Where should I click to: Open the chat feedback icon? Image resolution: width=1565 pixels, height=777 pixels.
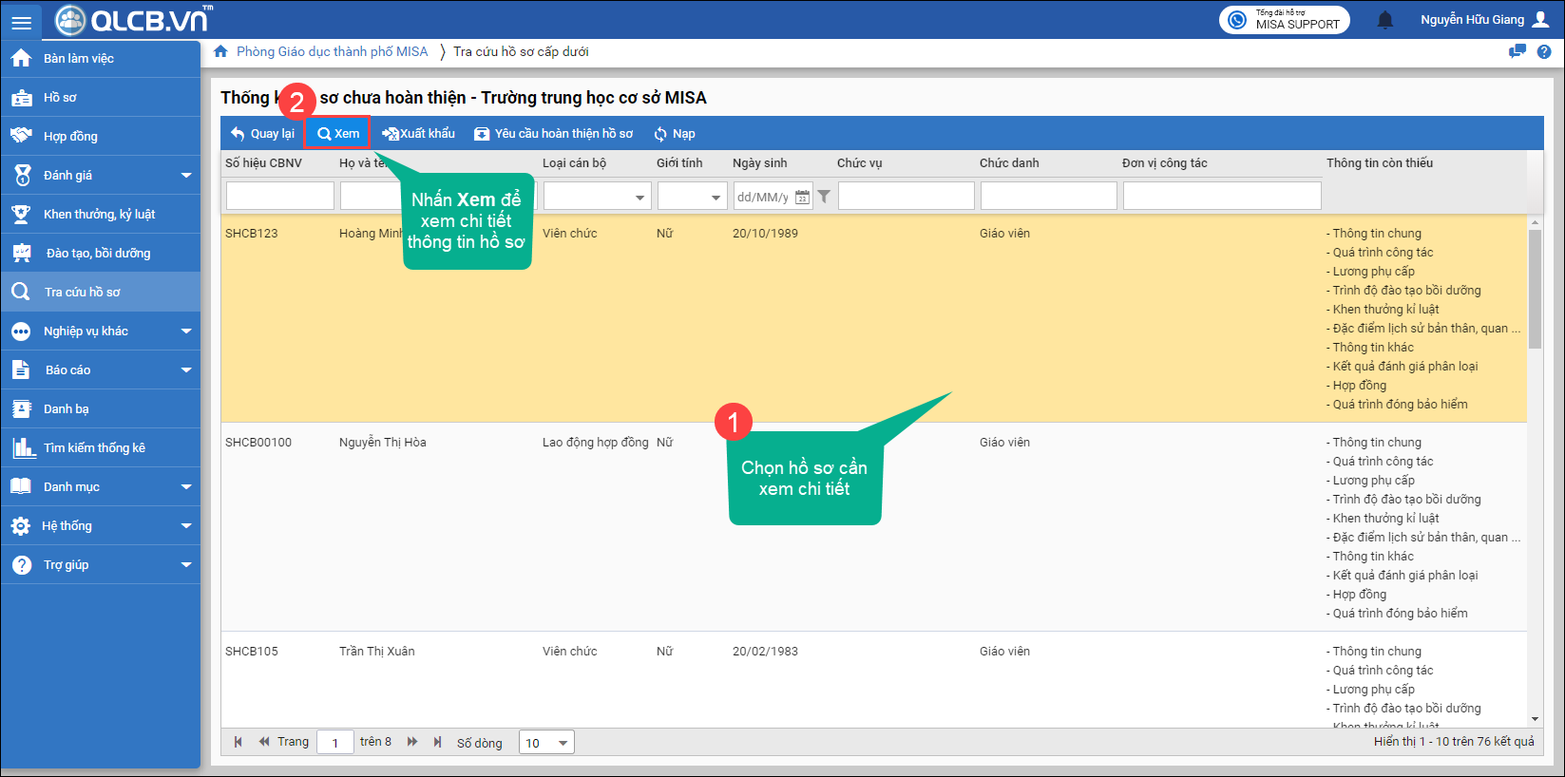tap(1517, 52)
